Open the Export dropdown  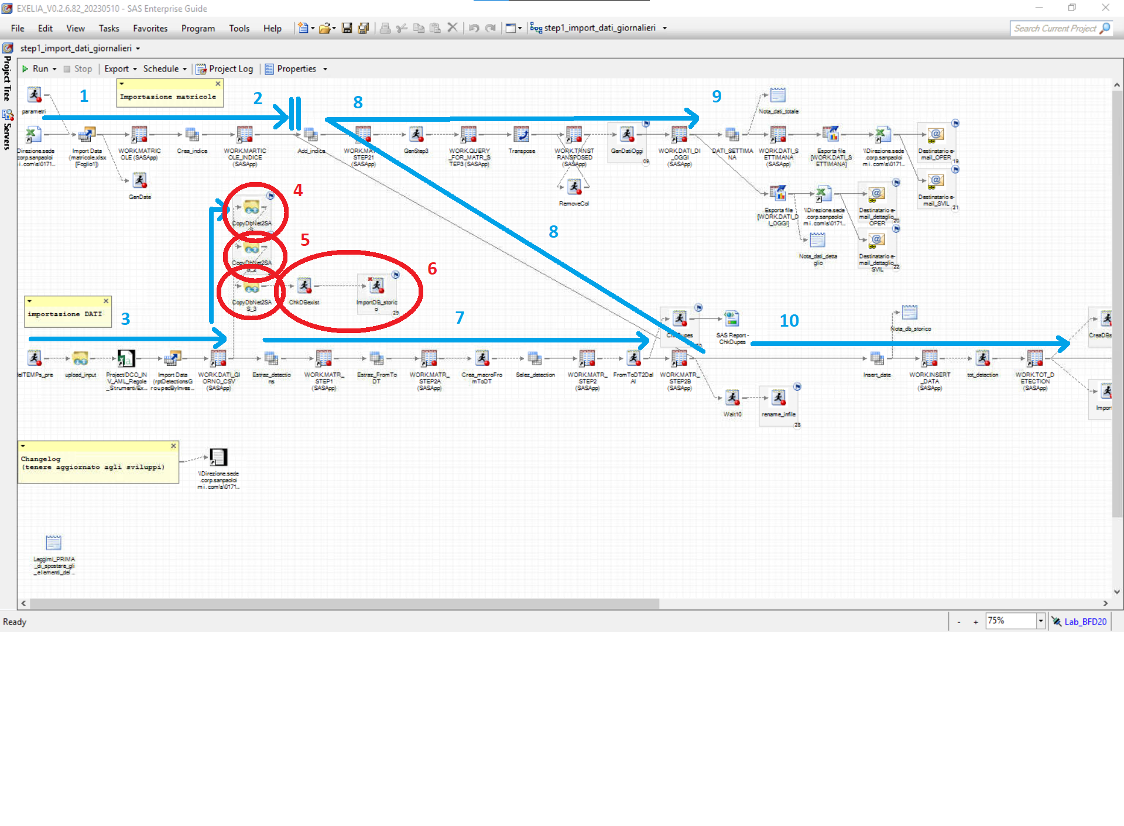tap(120, 69)
